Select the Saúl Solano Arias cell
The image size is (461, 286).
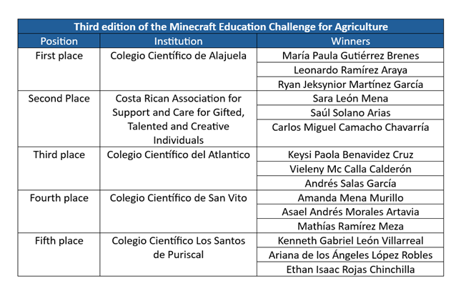click(350, 112)
